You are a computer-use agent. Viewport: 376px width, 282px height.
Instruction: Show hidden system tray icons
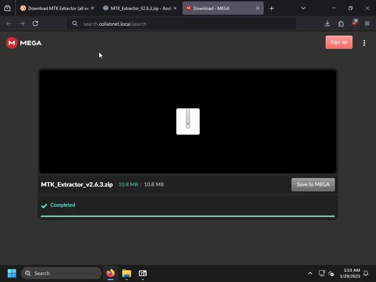click(x=310, y=273)
